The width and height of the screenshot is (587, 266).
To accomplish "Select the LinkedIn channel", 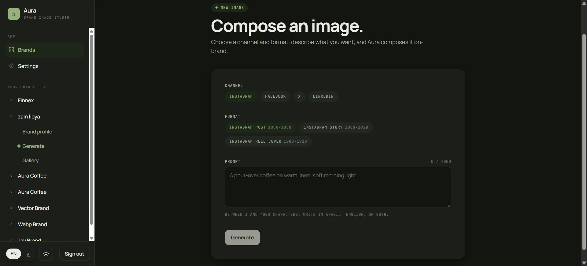I will point(323,96).
